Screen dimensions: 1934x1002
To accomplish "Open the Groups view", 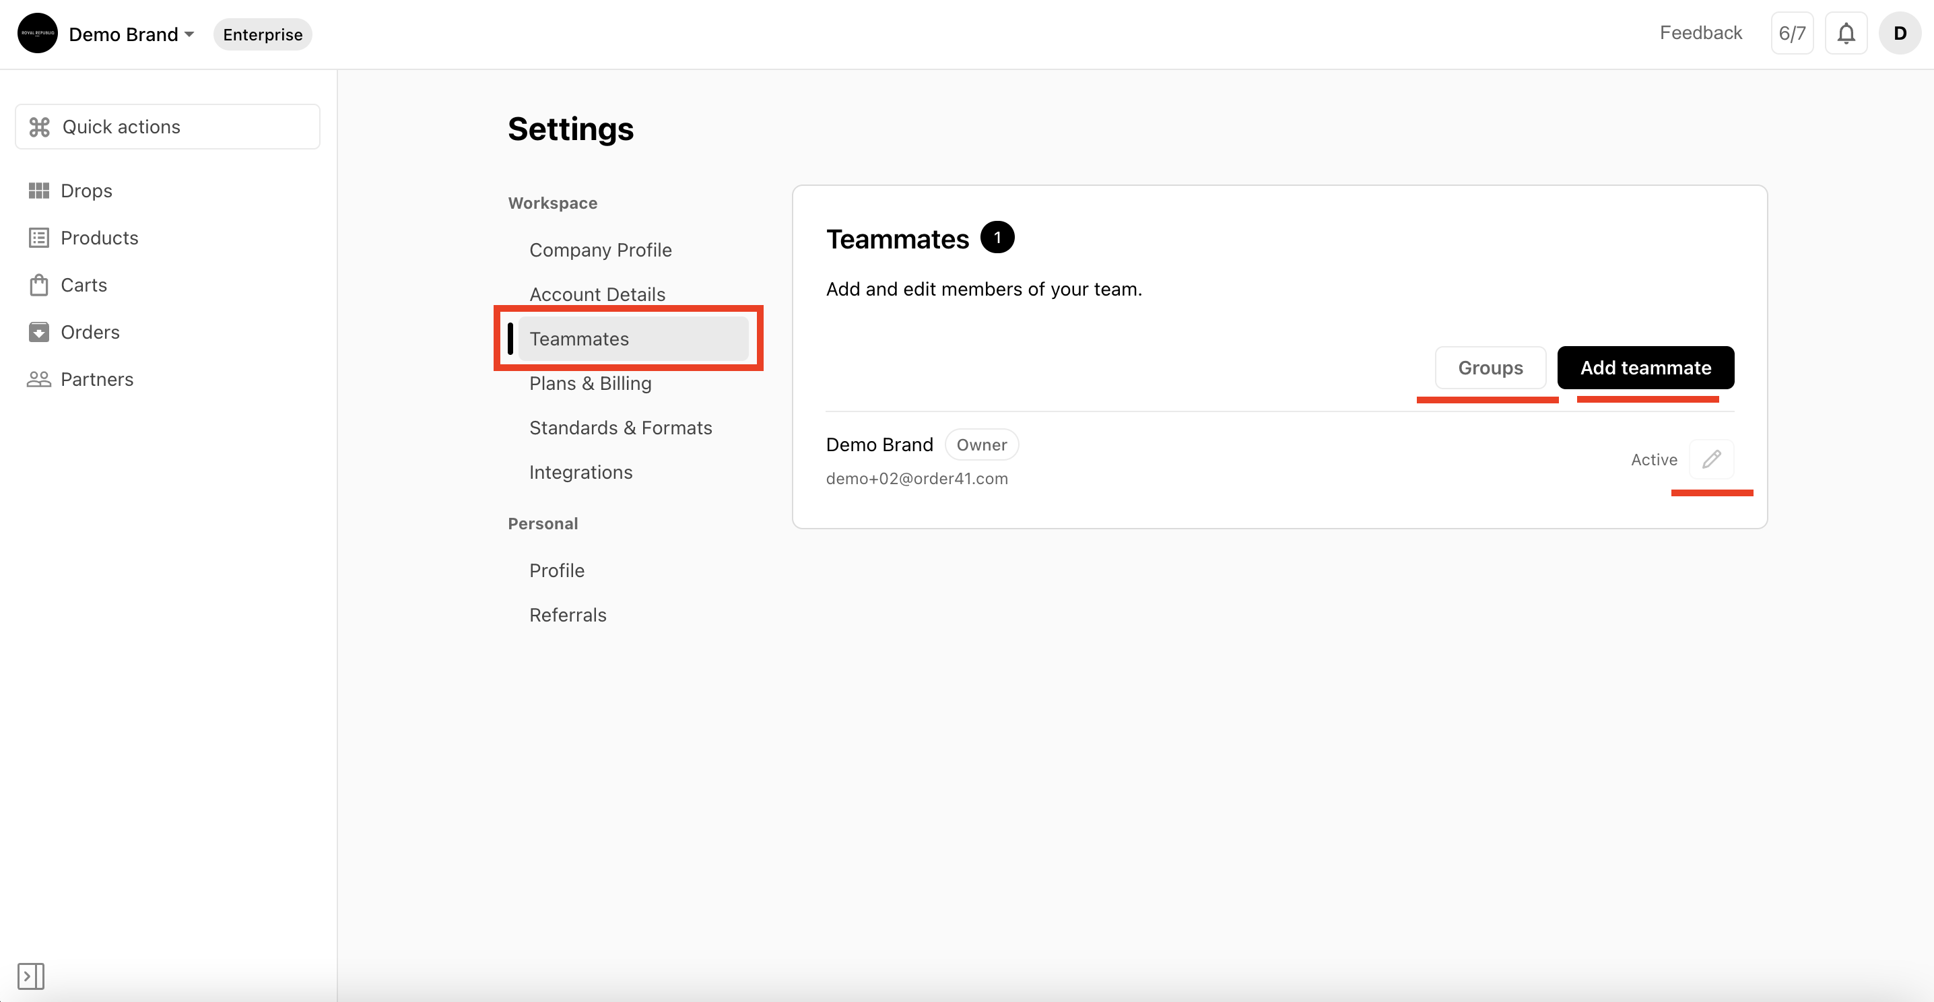I will (1490, 368).
